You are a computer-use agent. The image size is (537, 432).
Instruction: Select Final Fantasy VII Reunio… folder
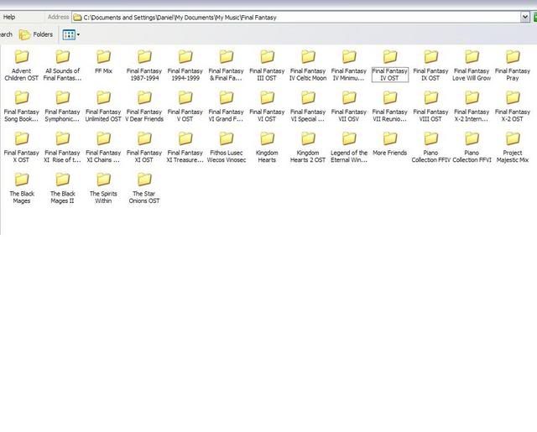point(389,107)
